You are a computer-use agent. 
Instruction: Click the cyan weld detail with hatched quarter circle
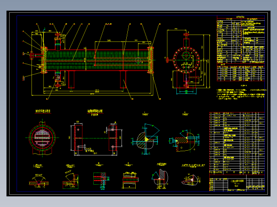tap(145, 139)
